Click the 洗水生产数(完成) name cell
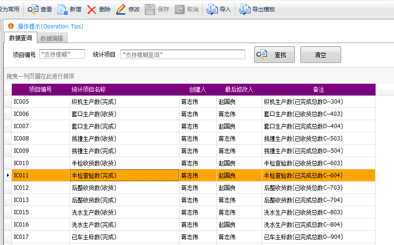This screenshot has height=245, width=394. [124, 225]
